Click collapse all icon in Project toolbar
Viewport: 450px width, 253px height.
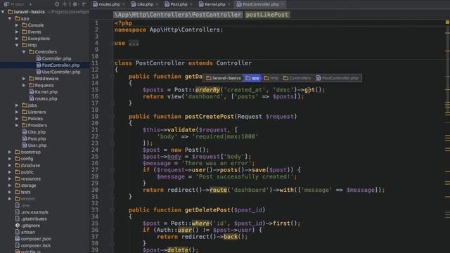coord(64,4)
